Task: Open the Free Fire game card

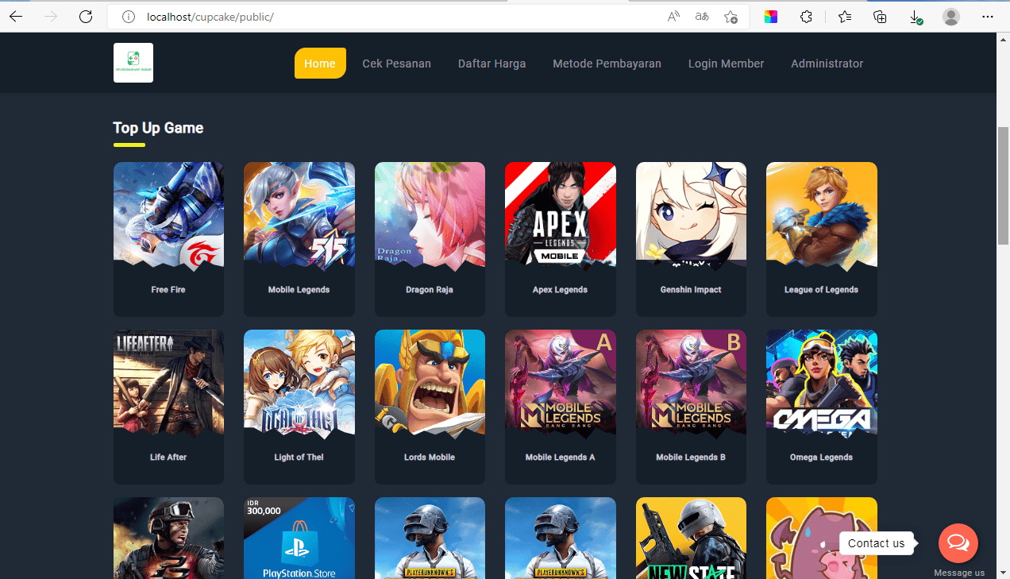Action: coord(168,239)
